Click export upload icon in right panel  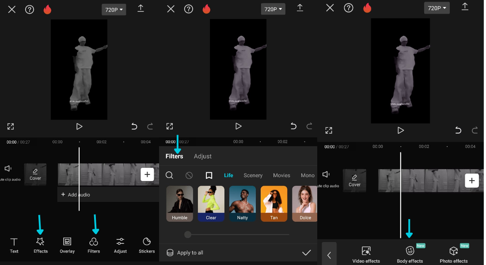tap(465, 7)
